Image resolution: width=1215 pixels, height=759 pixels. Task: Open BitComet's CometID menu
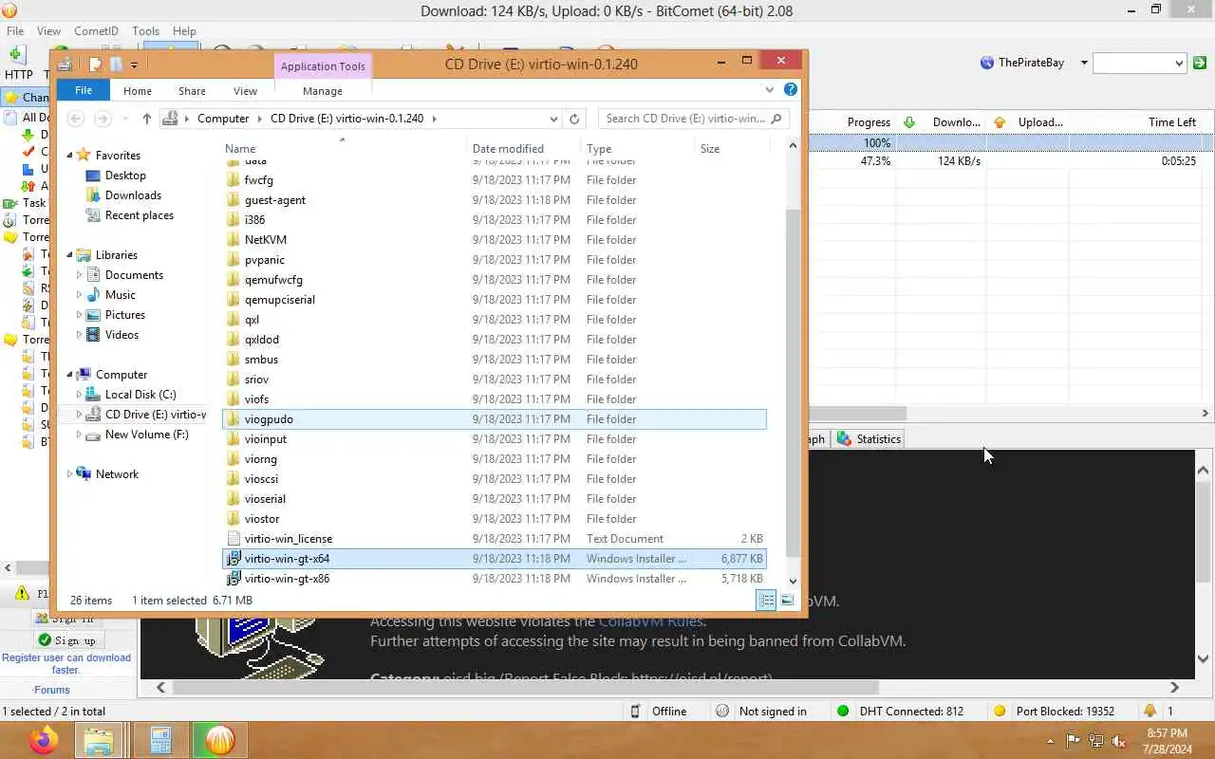pos(96,30)
